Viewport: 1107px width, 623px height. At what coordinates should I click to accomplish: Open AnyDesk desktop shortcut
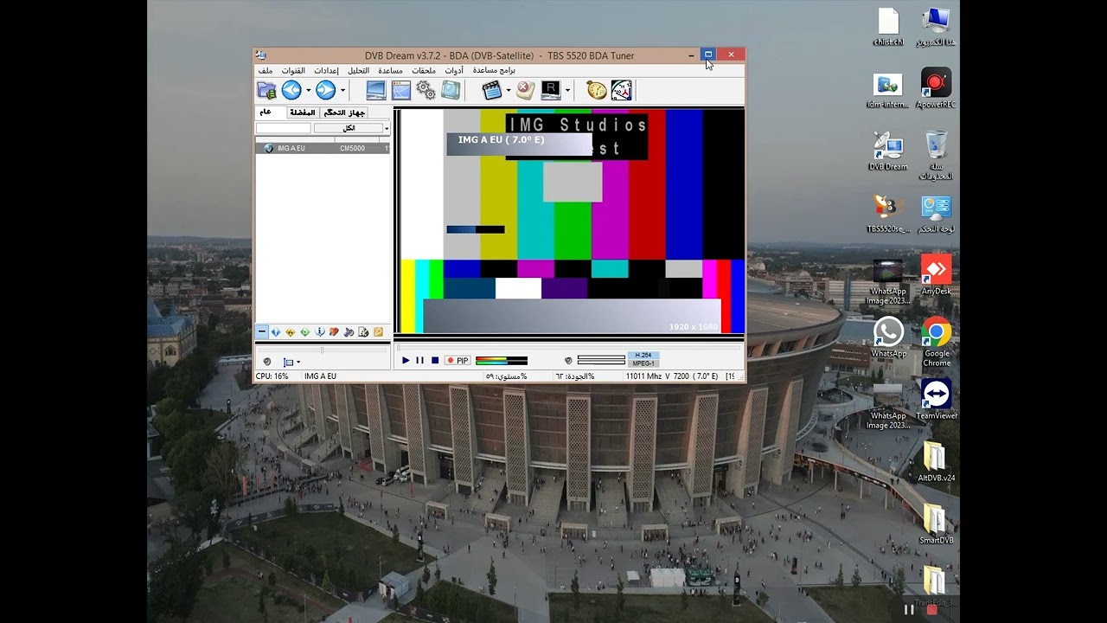click(x=937, y=274)
